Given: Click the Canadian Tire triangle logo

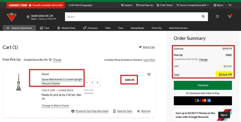Looking at the screenshot, I should [x=11, y=17].
